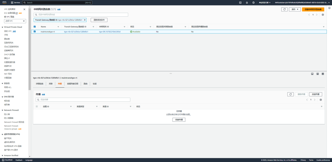Image resolution: width=332 pixels, height=162 pixels.
Task: Open the help question mark menu
Action: point(253,2)
